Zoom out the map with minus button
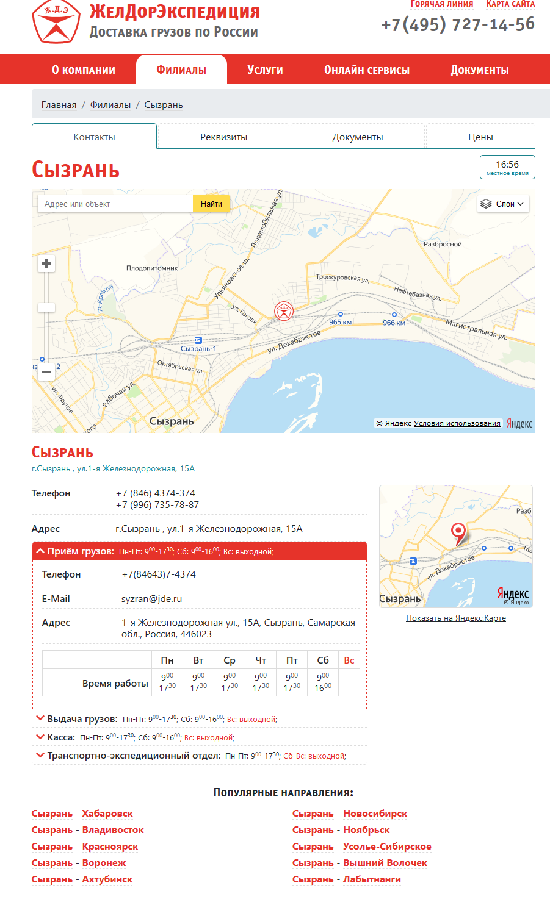The image size is (550, 902). 46,371
